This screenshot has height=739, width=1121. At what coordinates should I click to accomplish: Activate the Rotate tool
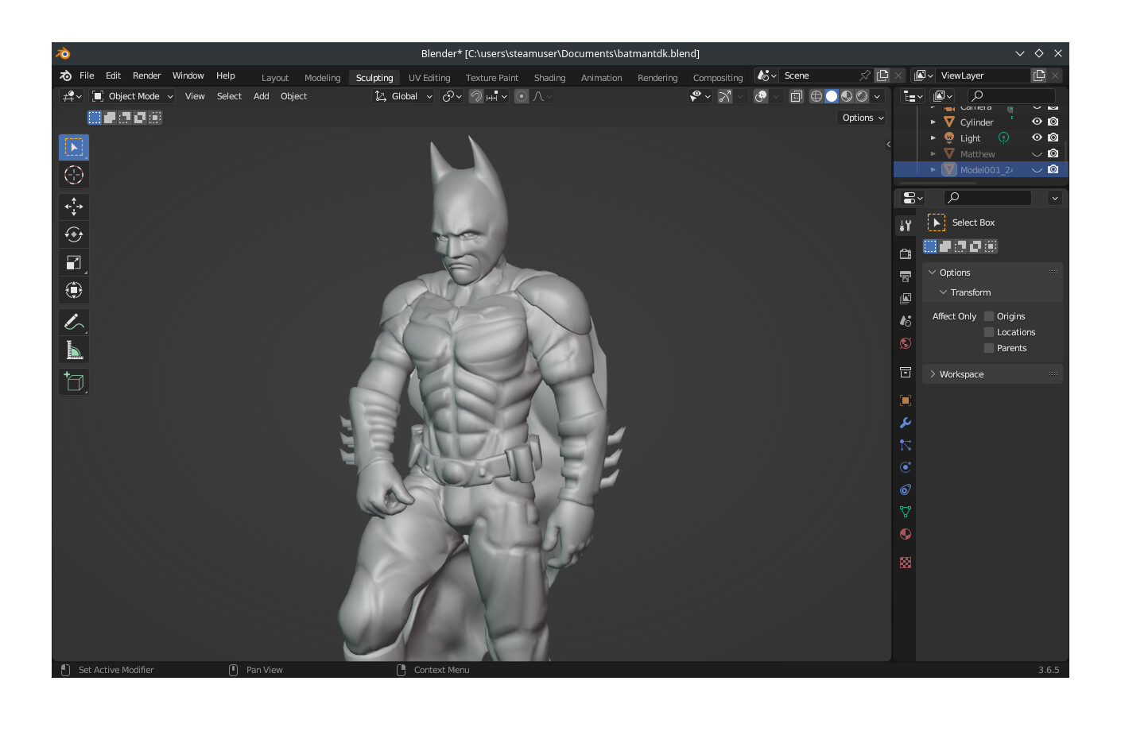[x=74, y=234]
